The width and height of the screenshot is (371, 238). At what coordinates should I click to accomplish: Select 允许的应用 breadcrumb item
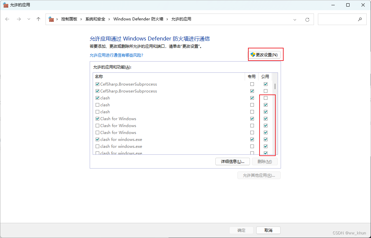pos(181,19)
